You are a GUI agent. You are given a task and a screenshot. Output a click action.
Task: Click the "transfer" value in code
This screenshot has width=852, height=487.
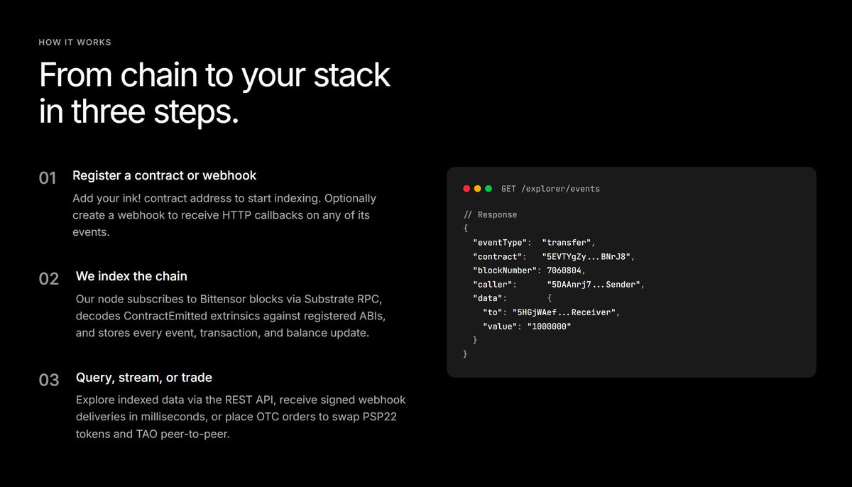(x=568, y=242)
